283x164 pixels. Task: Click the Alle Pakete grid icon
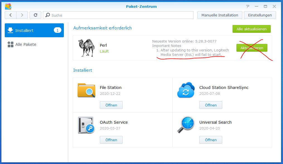click(x=11, y=44)
